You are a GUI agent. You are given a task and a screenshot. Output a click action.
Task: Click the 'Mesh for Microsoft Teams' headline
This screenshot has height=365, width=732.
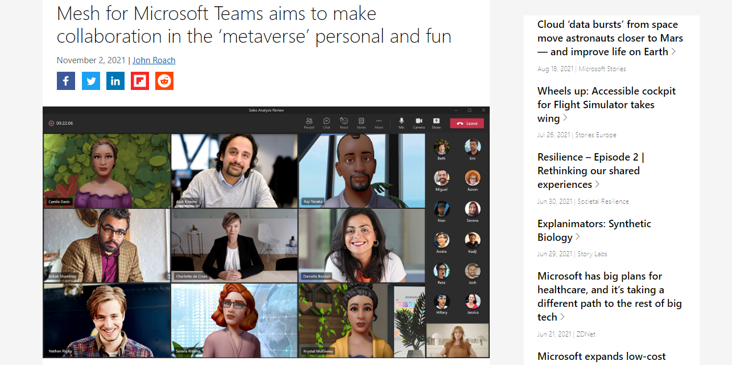click(x=254, y=24)
